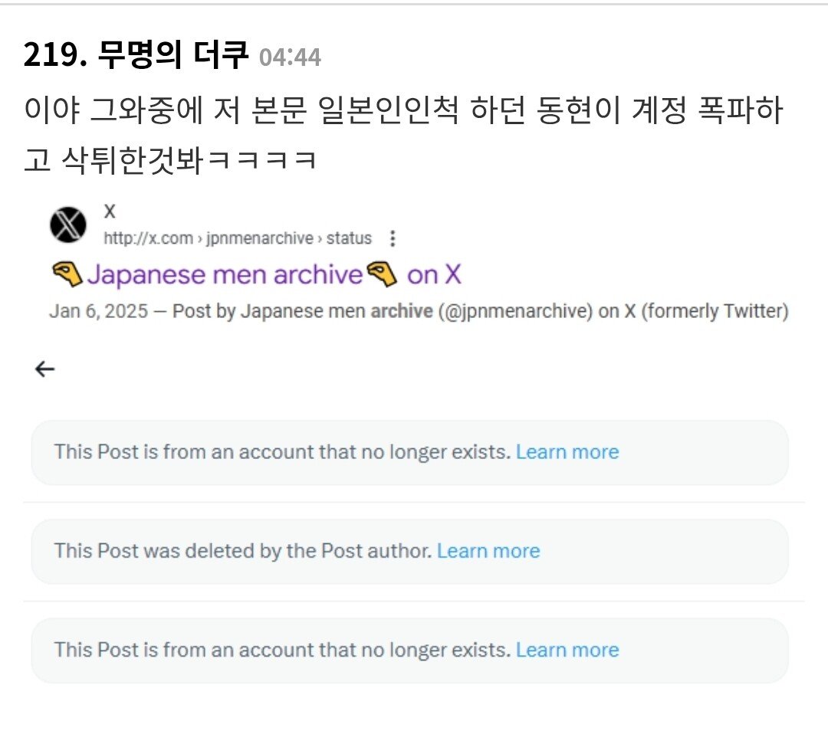Click "Learn more" in the deleted Post notice
Viewport: 828px width, 744px height.
pyautogui.click(x=488, y=551)
